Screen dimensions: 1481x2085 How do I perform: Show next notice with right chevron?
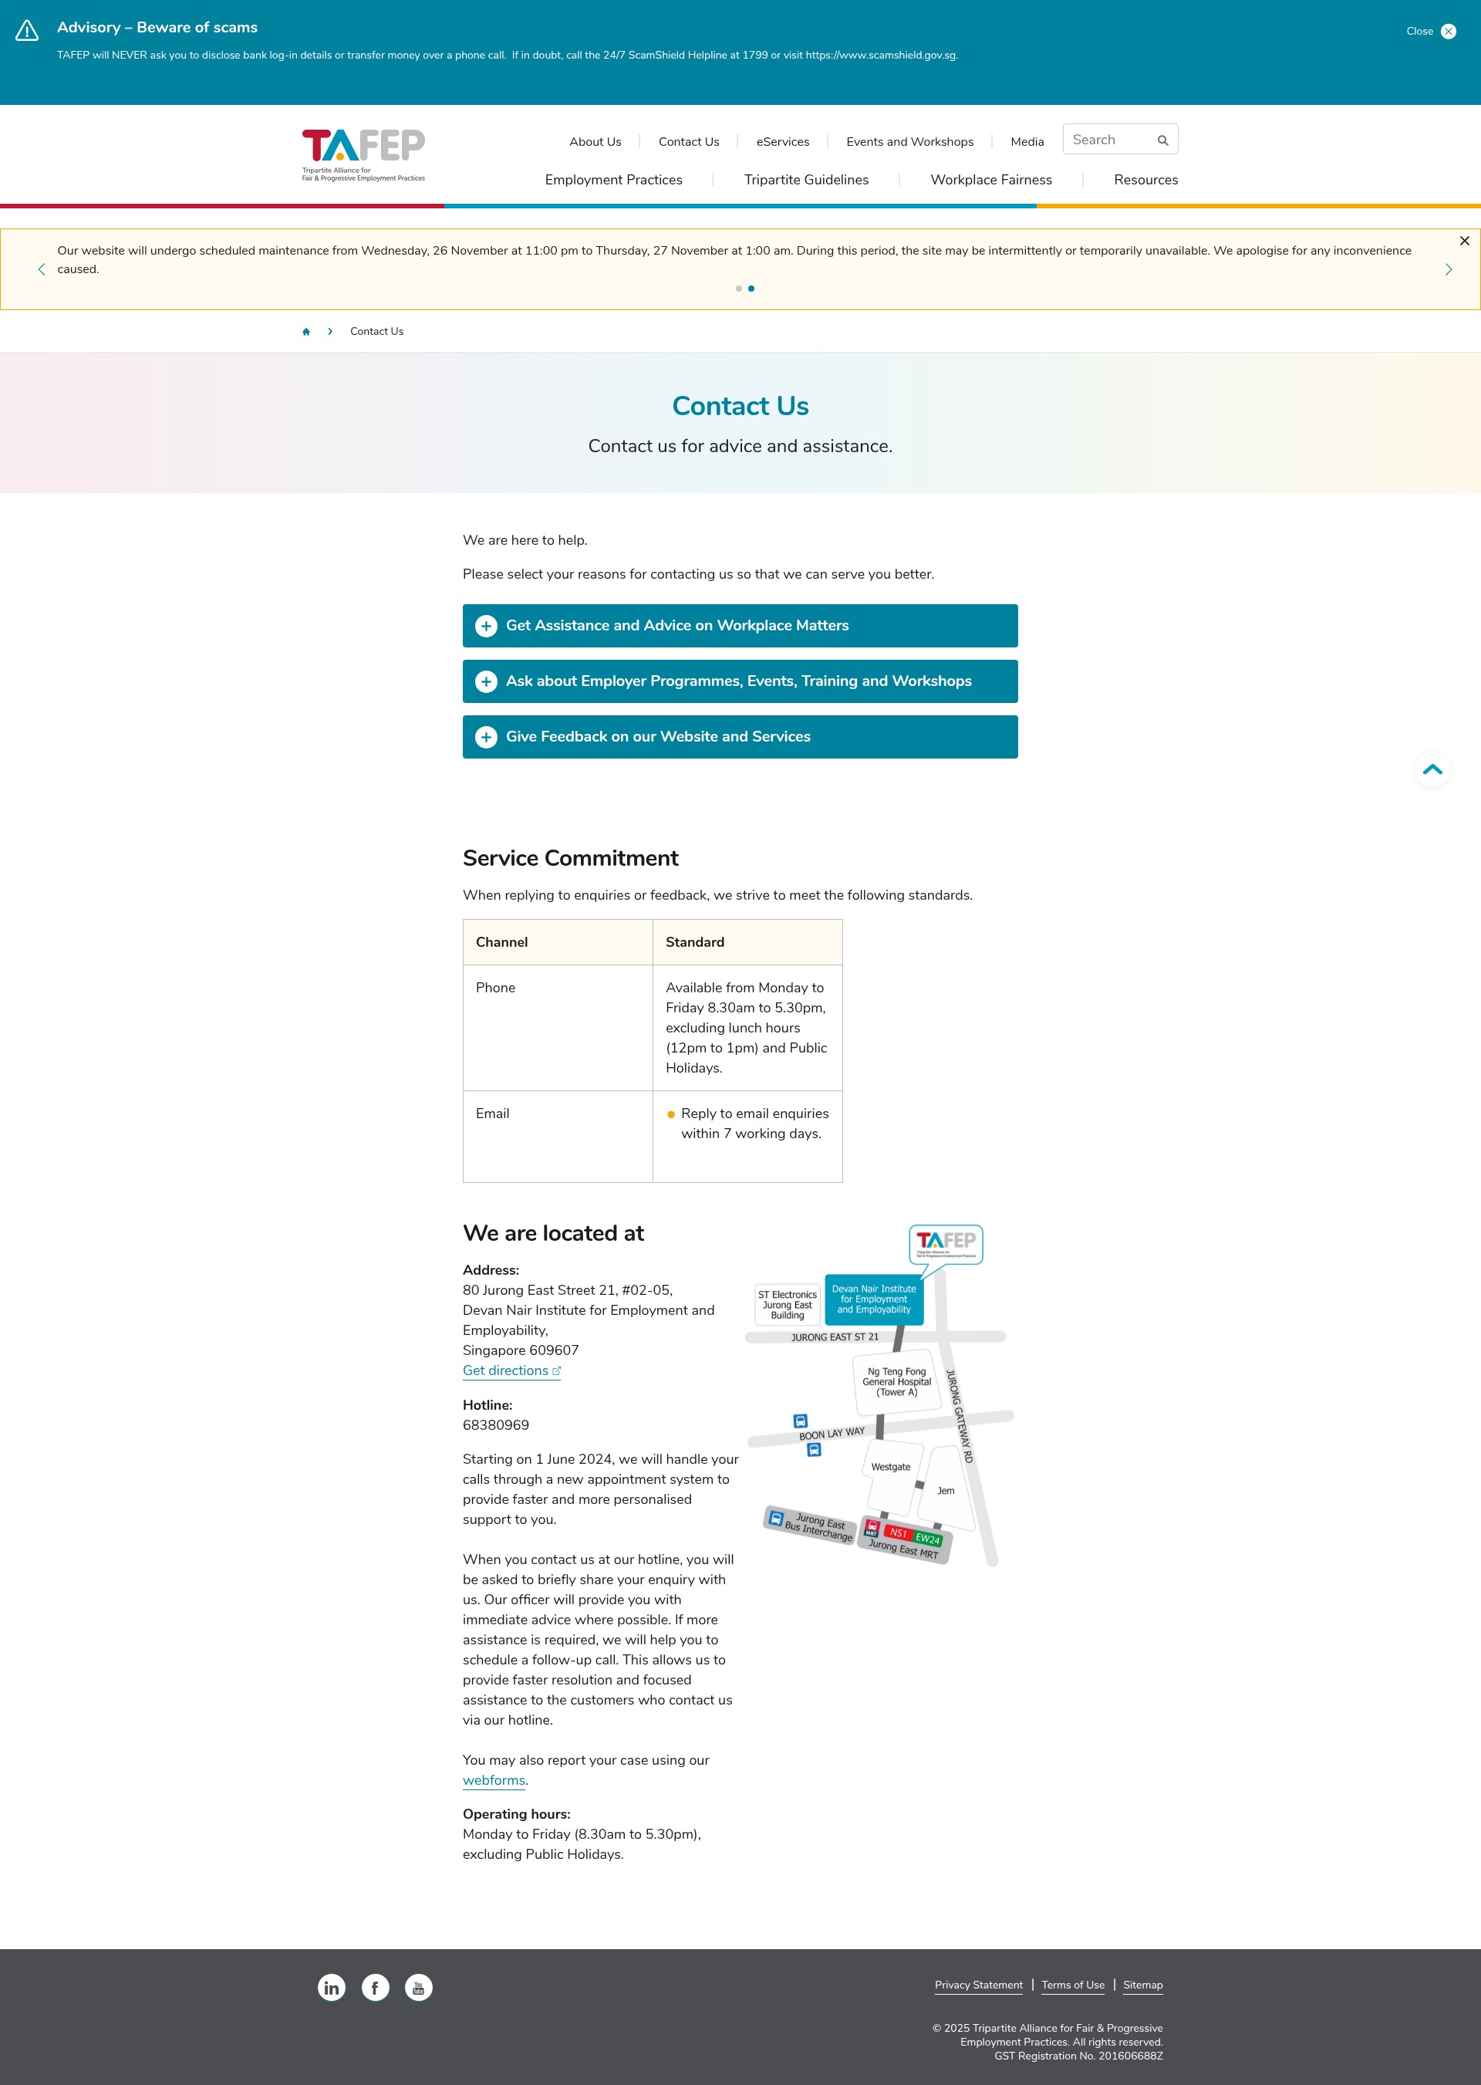tap(1448, 269)
